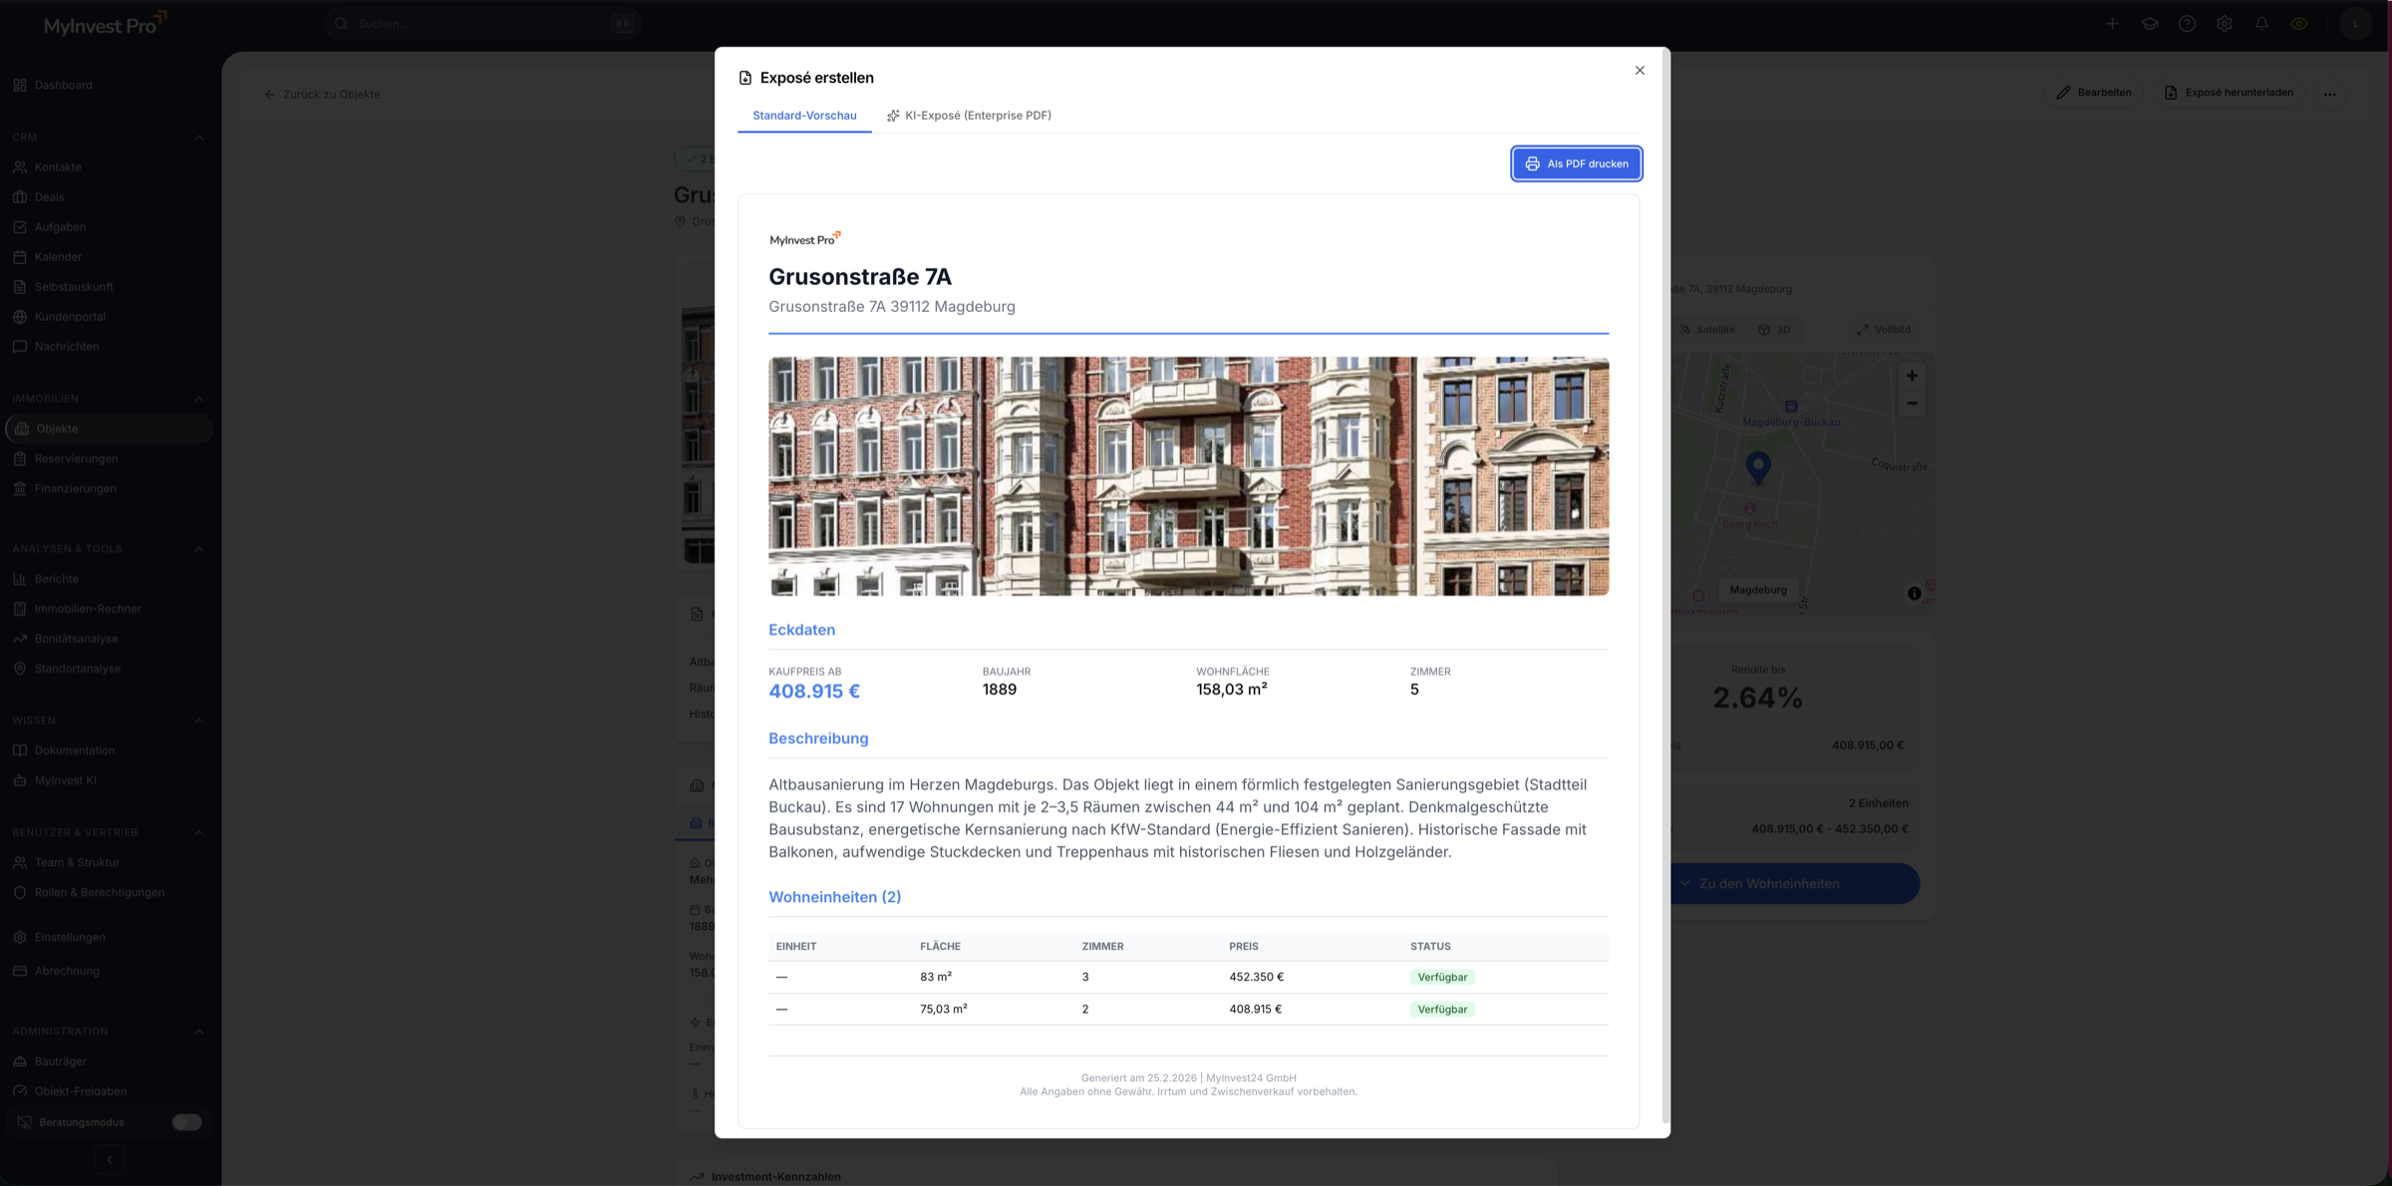Close the Exposé erstellen dialog
The image size is (2392, 1186).
(x=1640, y=71)
